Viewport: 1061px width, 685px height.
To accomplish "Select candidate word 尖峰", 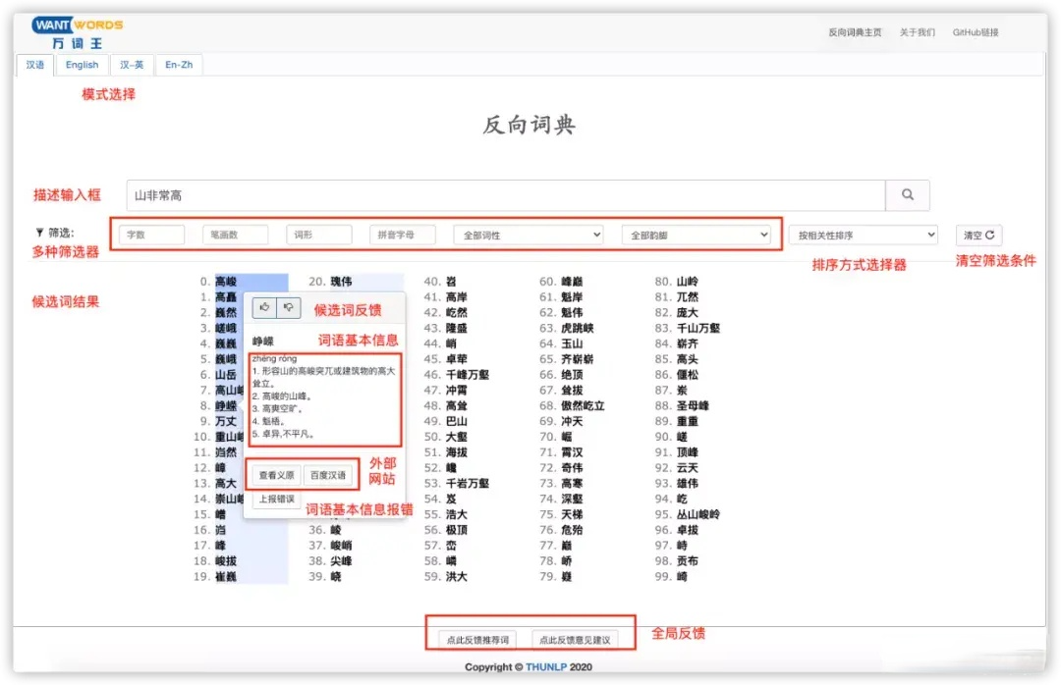I will (341, 561).
